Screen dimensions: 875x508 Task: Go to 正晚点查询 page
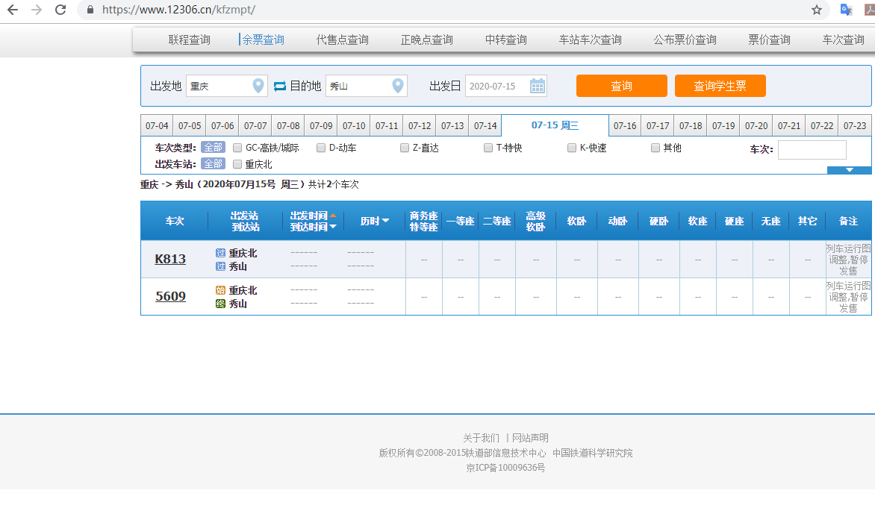coord(426,40)
